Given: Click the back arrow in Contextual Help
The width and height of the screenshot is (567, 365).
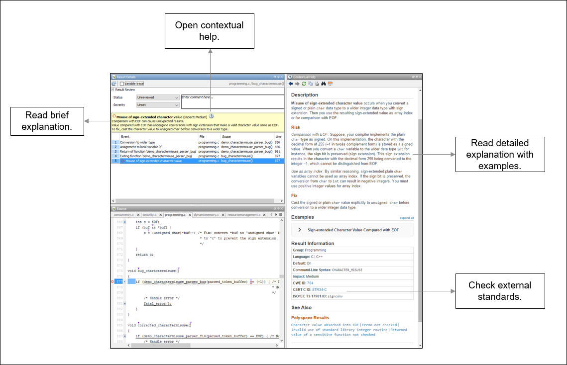Looking at the screenshot, I should [x=291, y=84].
